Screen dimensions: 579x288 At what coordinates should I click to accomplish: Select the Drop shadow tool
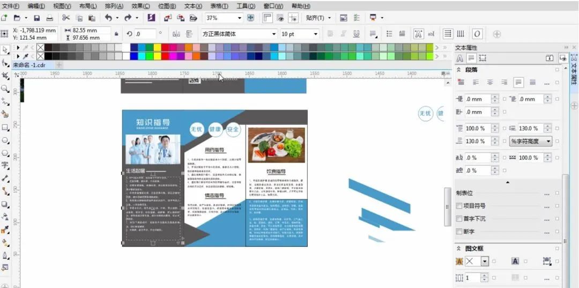click(5, 204)
